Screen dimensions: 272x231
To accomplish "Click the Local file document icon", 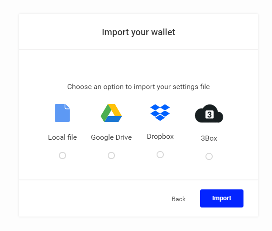I will coord(62,113).
